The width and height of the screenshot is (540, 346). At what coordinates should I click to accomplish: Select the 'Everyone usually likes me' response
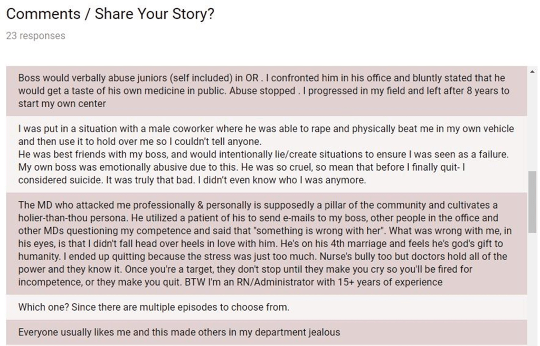click(x=179, y=332)
